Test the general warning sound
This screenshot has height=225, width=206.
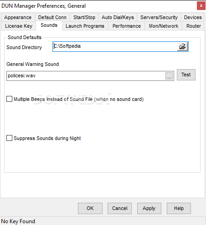click(x=186, y=75)
